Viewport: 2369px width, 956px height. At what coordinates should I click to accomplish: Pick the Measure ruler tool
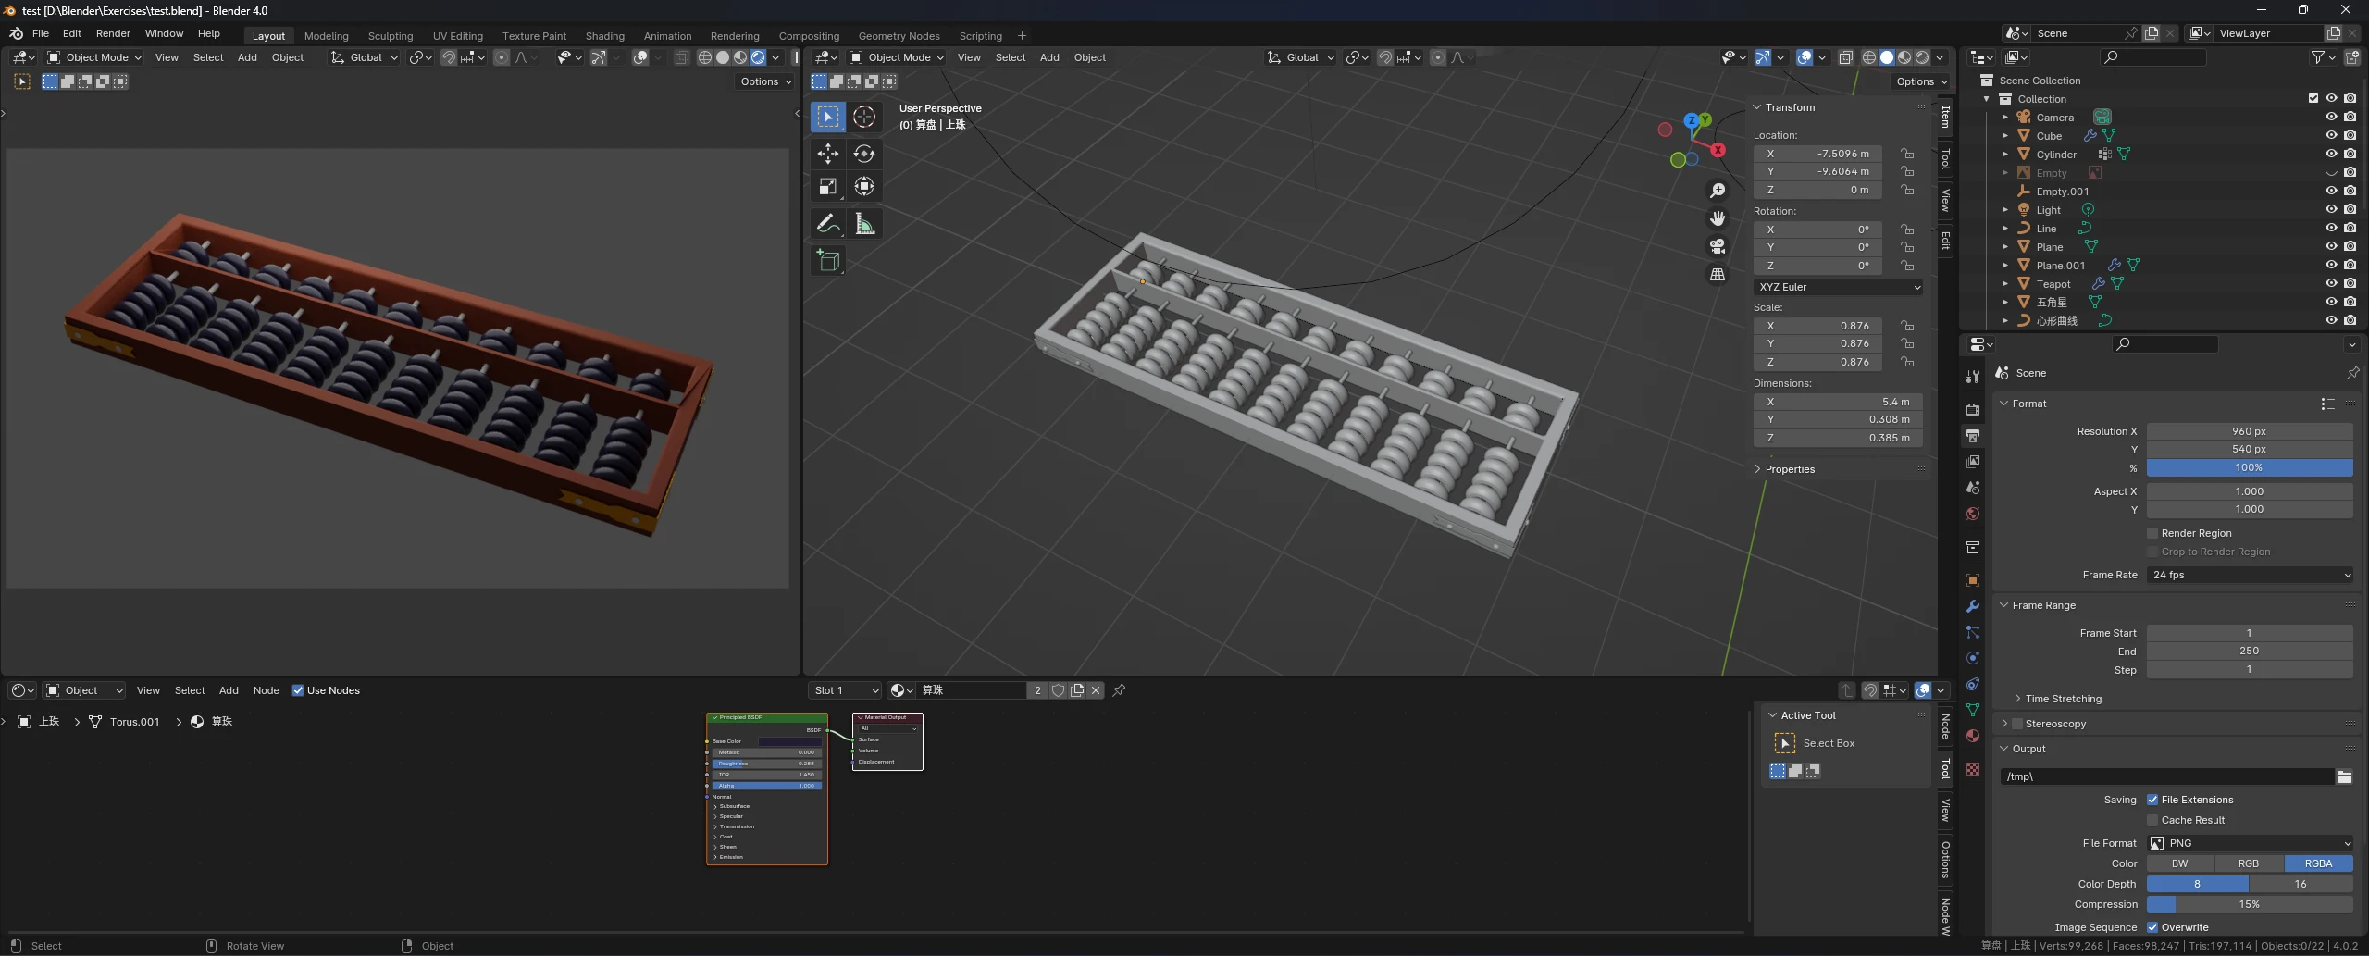pos(864,224)
